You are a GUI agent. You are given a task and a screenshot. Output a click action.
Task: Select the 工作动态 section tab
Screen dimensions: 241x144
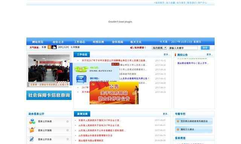[x=82, y=54]
